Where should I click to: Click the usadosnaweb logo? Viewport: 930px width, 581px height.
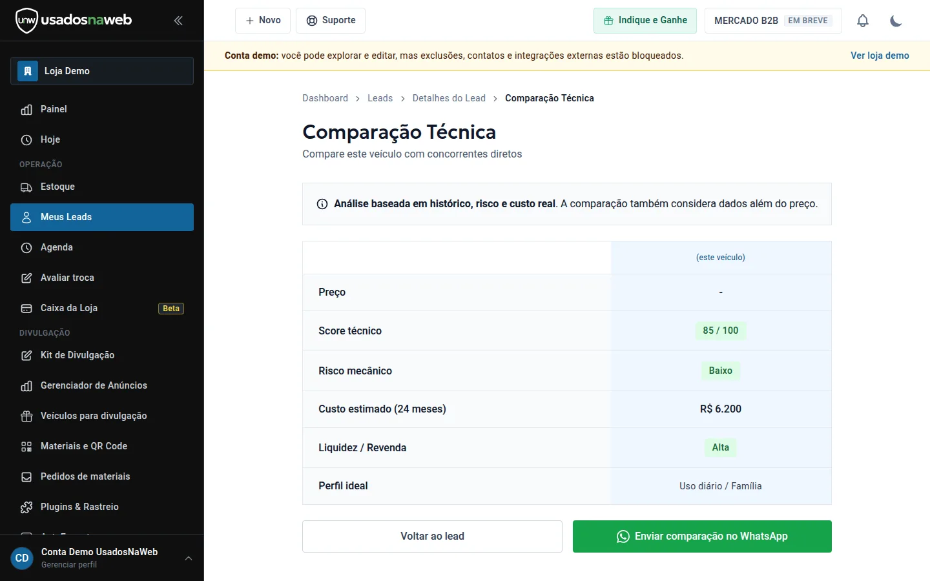74,20
